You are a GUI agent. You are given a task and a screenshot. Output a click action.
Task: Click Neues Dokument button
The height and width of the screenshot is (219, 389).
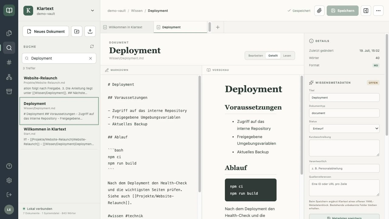pos(46,31)
